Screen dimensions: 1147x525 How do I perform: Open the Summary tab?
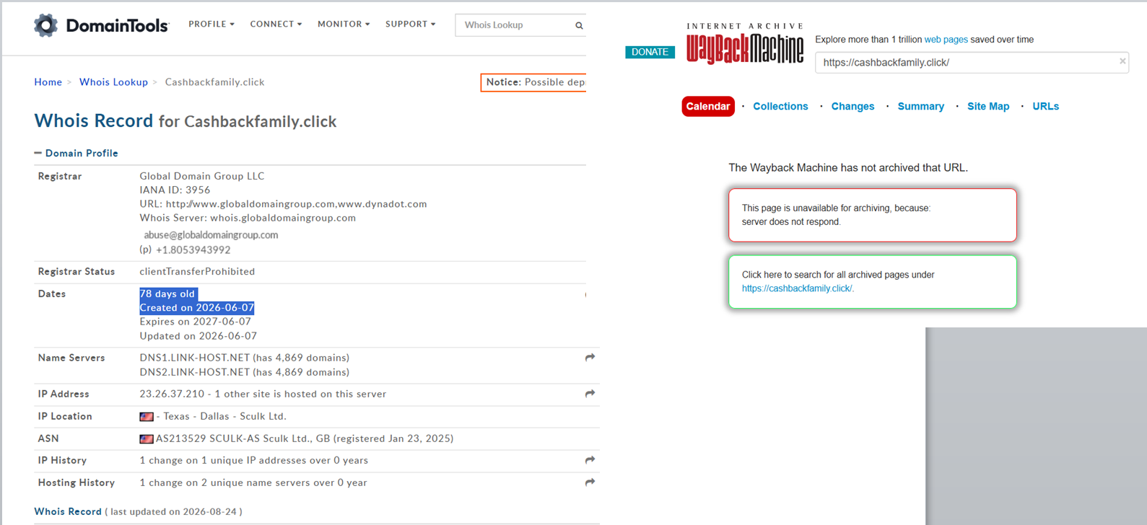[920, 106]
